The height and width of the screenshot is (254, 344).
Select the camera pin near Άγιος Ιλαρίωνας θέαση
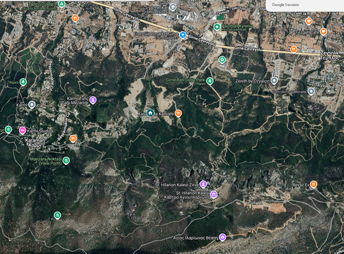point(222,237)
